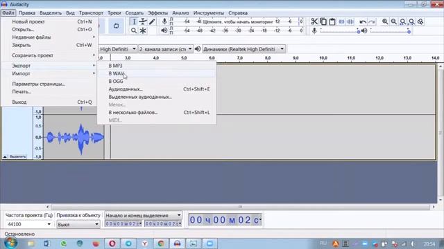444x249 pixels.
Task: Select the Envelope tool
Action: pos(143,21)
